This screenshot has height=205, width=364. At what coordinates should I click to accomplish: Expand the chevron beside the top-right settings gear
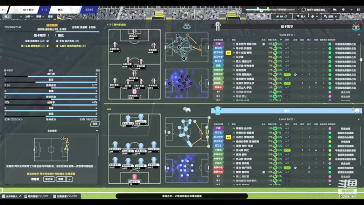click(351, 10)
